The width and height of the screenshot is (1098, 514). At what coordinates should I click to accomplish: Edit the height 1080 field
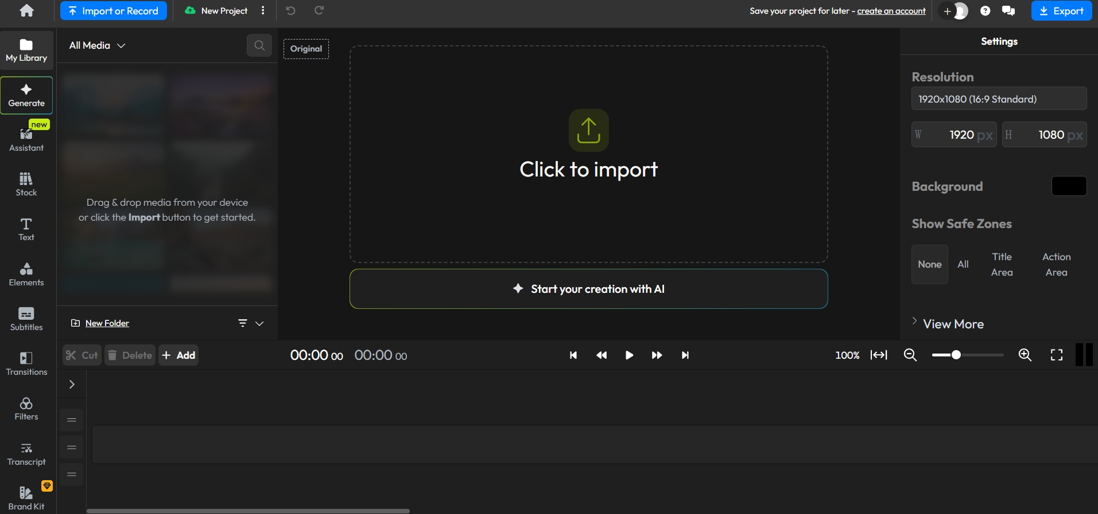tap(1044, 135)
